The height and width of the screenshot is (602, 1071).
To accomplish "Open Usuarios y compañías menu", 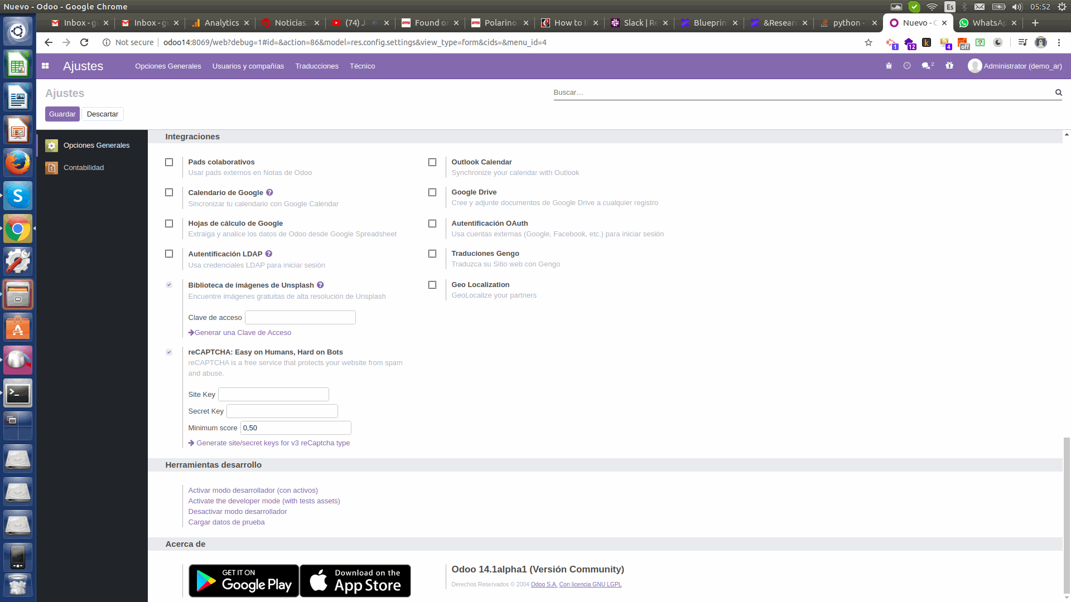I will [x=248, y=66].
